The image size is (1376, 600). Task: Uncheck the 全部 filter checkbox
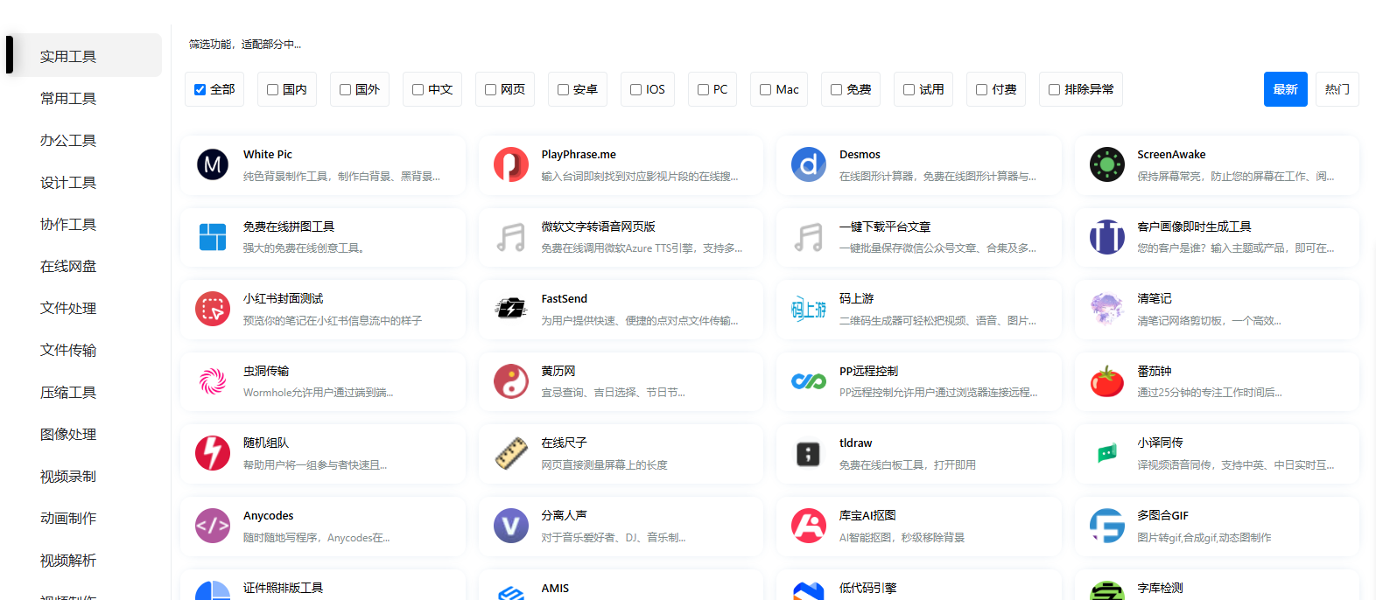200,89
